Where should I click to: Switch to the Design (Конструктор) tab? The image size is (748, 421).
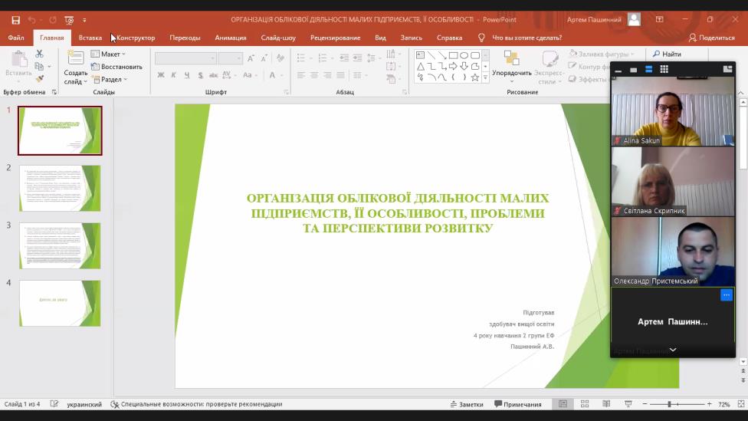click(136, 38)
